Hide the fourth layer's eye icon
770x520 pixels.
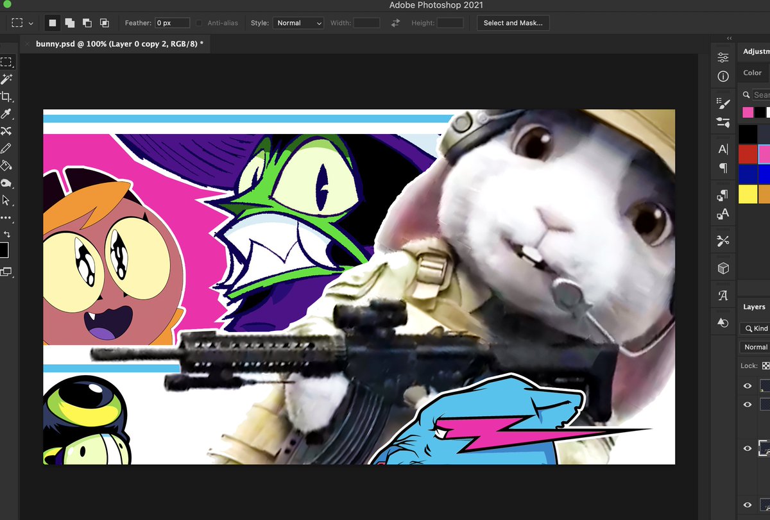pyautogui.click(x=747, y=505)
